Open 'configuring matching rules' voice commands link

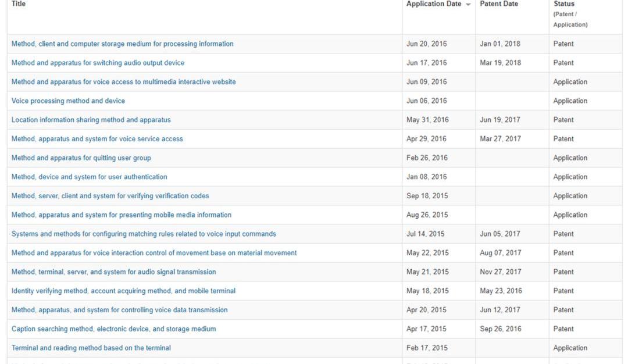(x=144, y=234)
